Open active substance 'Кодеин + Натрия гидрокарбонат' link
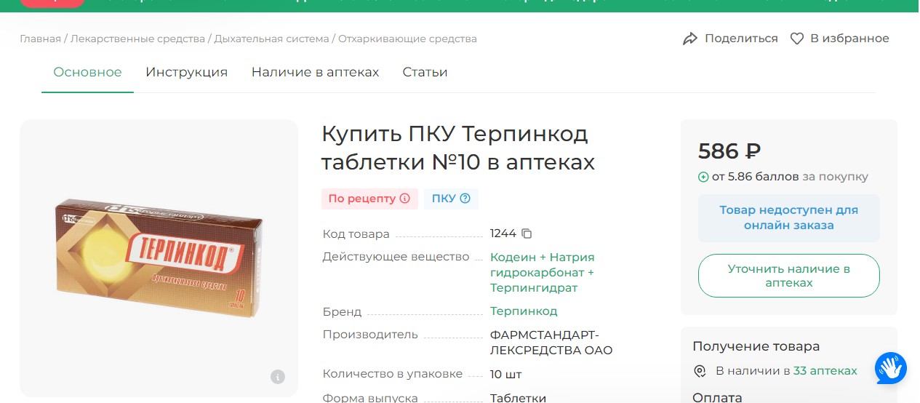Viewport: 920px width, 403px height. click(542, 272)
